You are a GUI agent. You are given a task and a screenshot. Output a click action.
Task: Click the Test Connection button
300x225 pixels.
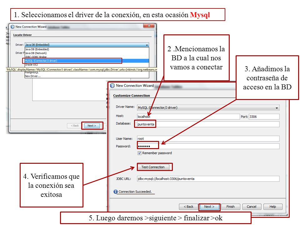click(153, 167)
